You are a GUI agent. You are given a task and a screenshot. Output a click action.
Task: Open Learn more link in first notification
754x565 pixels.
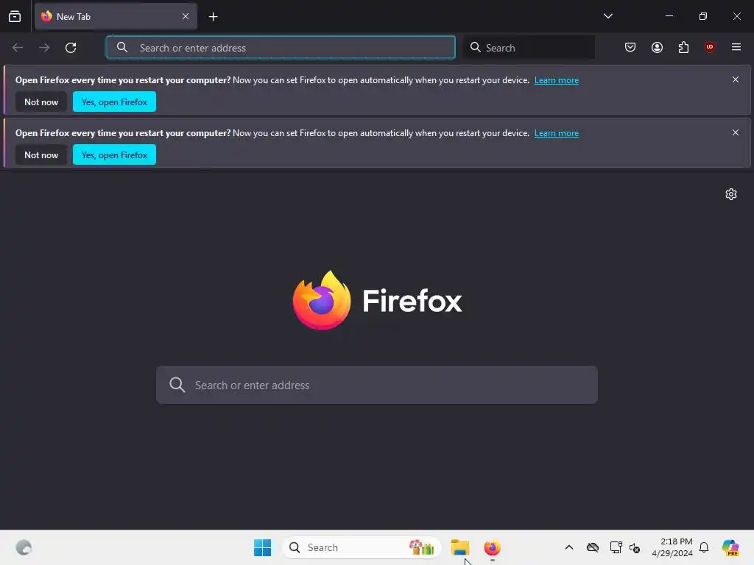click(x=557, y=80)
